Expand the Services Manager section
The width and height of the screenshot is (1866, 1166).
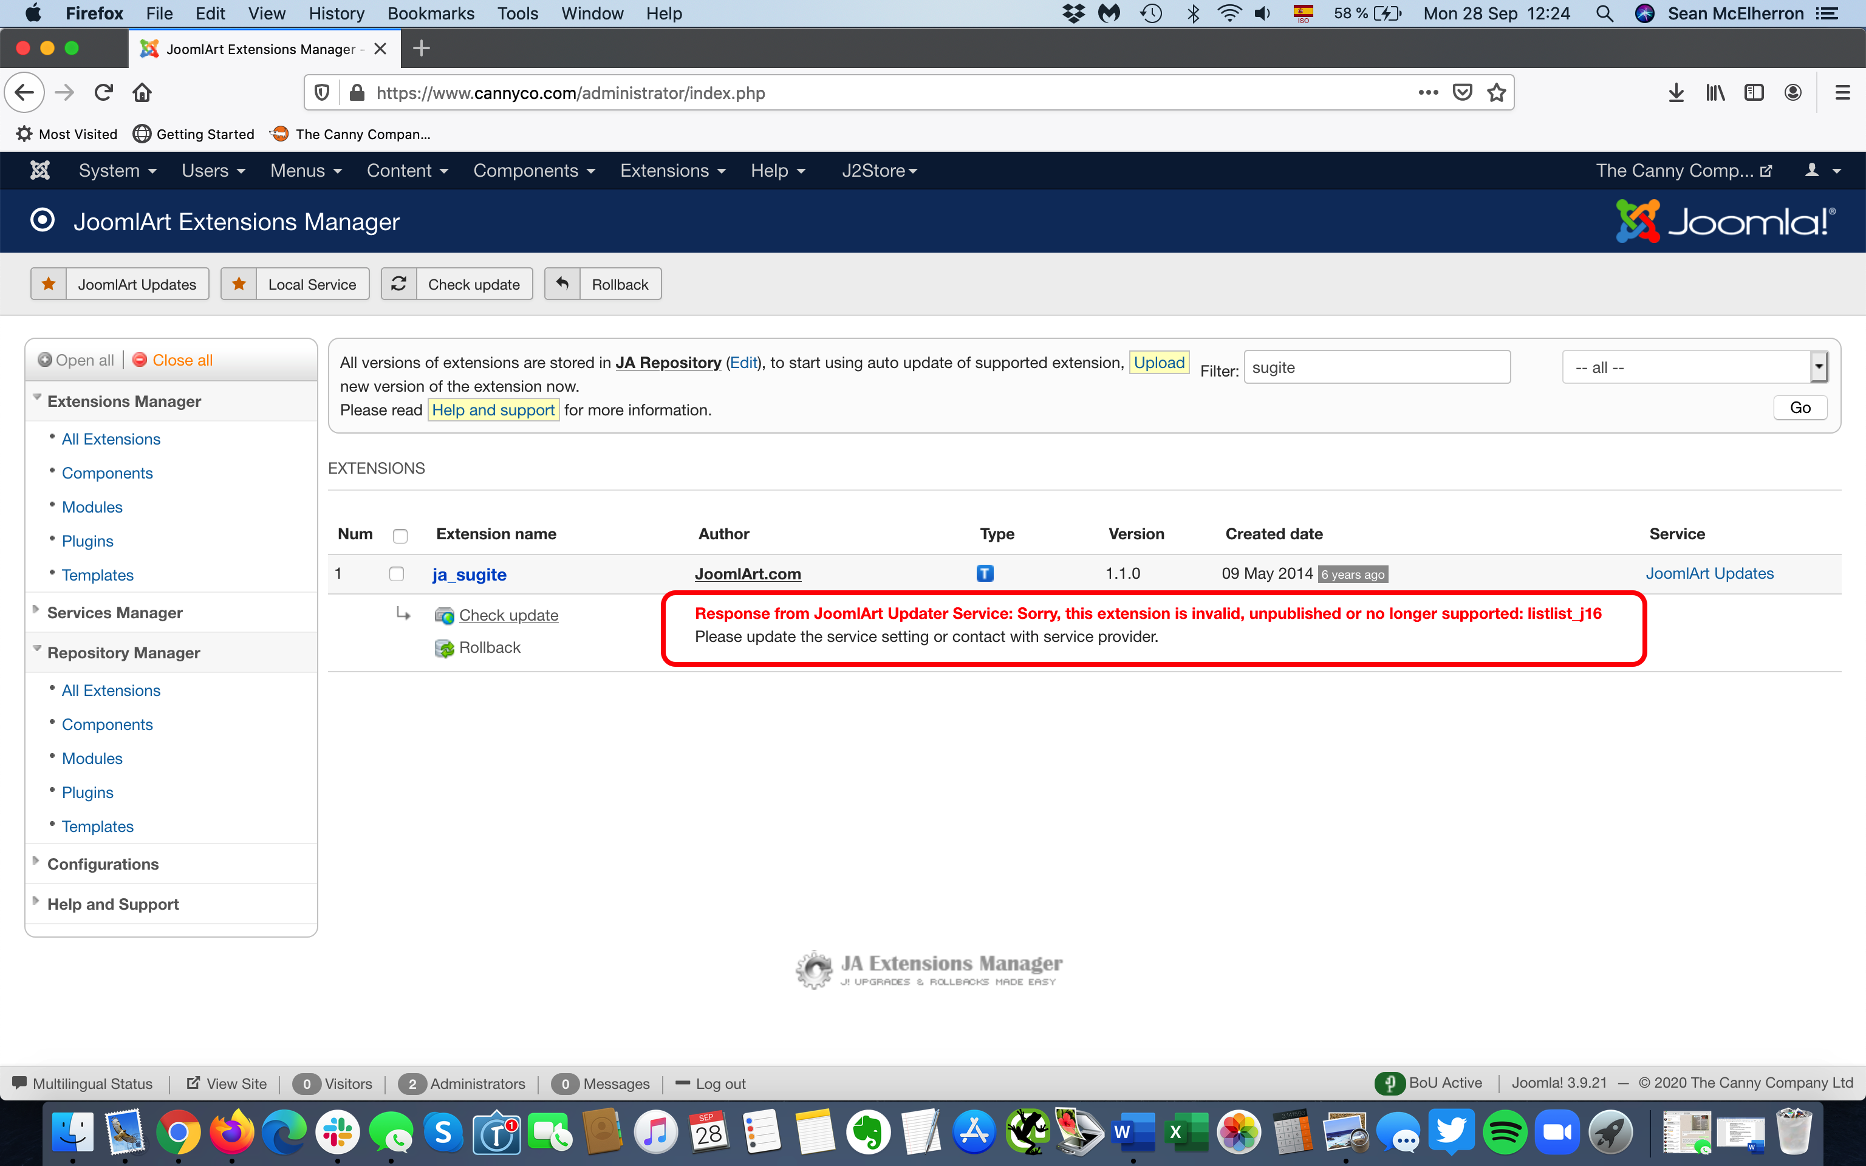point(115,612)
